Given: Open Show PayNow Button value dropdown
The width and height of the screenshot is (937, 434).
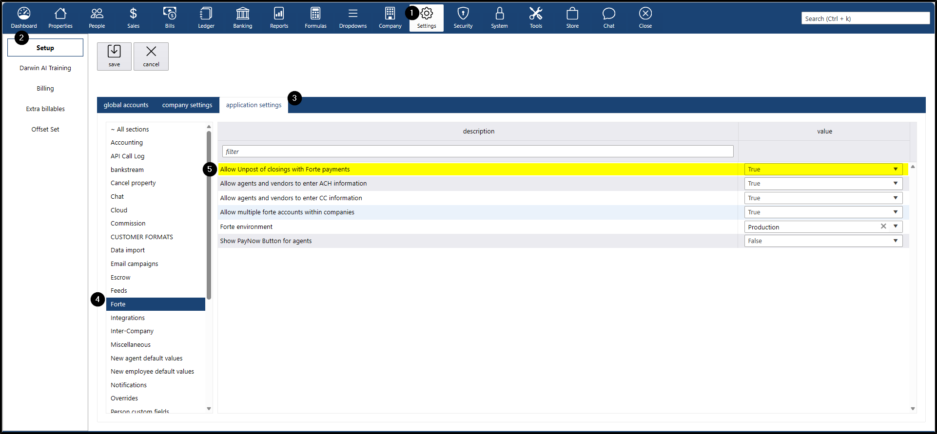Looking at the screenshot, I should click(x=896, y=241).
